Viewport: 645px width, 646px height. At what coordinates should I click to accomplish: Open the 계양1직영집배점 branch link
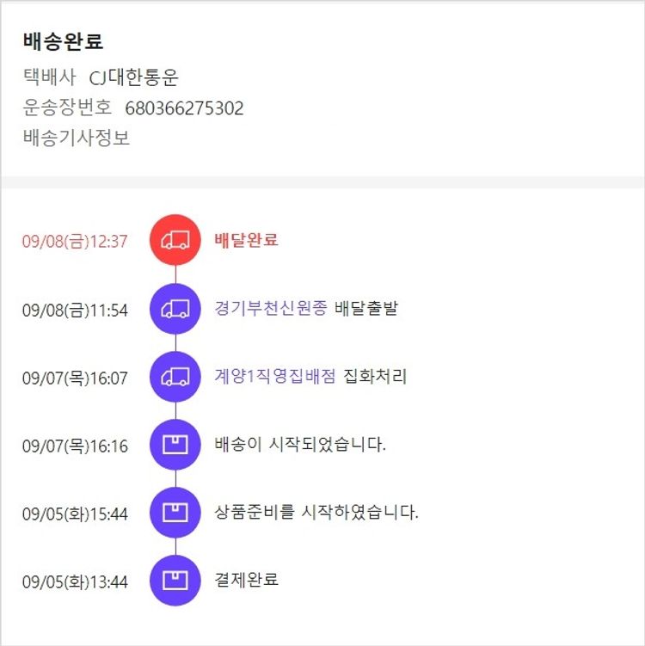pos(275,377)
